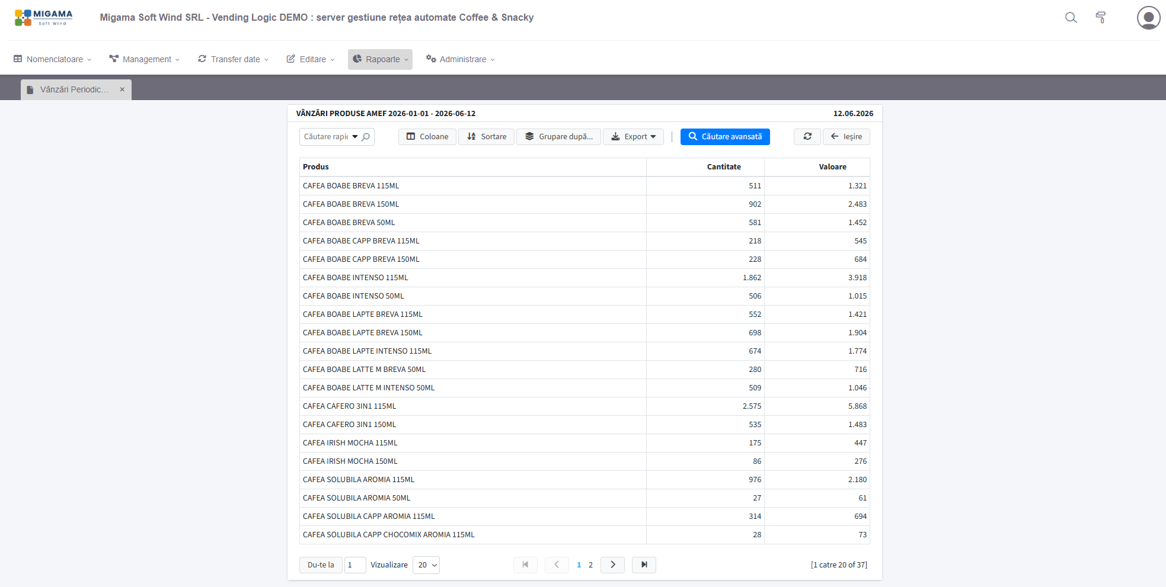Click the Ieșire button
This screenshot has width=1166, height=587.
coord(846,137)
